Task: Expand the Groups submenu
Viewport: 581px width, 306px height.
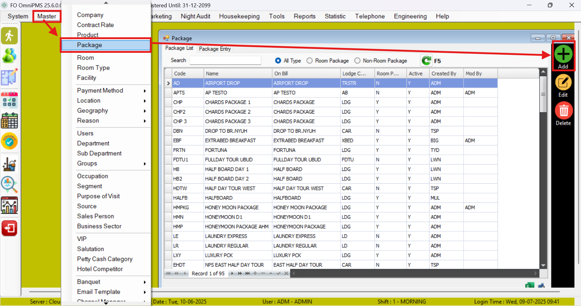Action: click(106, 163)
